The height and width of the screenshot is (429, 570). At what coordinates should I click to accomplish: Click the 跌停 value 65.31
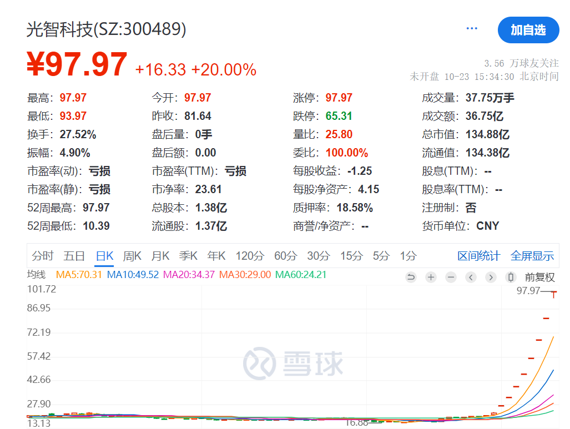pos(339,116)
